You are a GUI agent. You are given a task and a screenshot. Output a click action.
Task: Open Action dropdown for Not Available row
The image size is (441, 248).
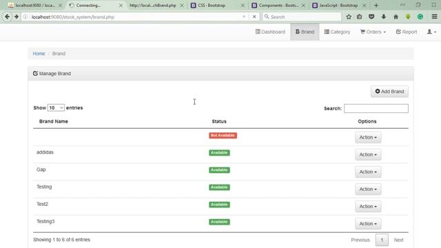point(368,137)
